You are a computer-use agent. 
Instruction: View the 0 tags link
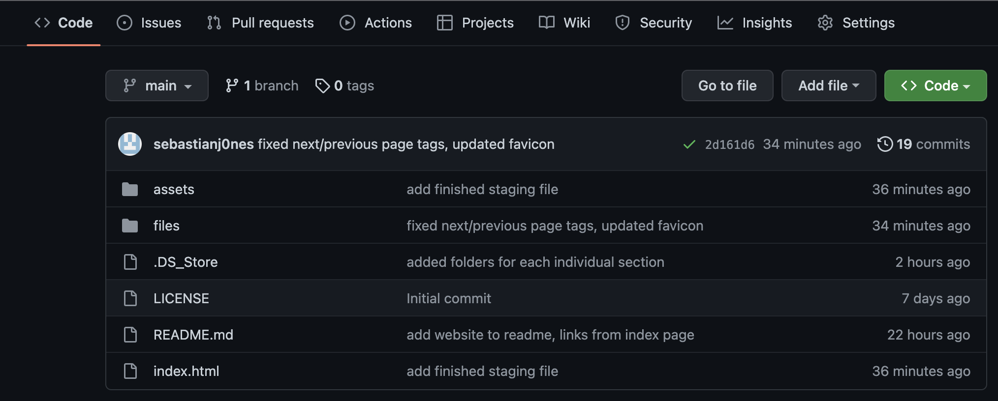coord(344,86)
